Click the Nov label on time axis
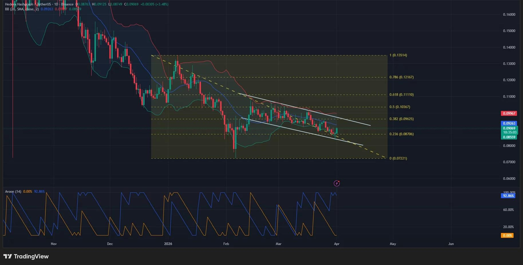The width and height of the screenshot is (523, 265). tap(54, 244)
